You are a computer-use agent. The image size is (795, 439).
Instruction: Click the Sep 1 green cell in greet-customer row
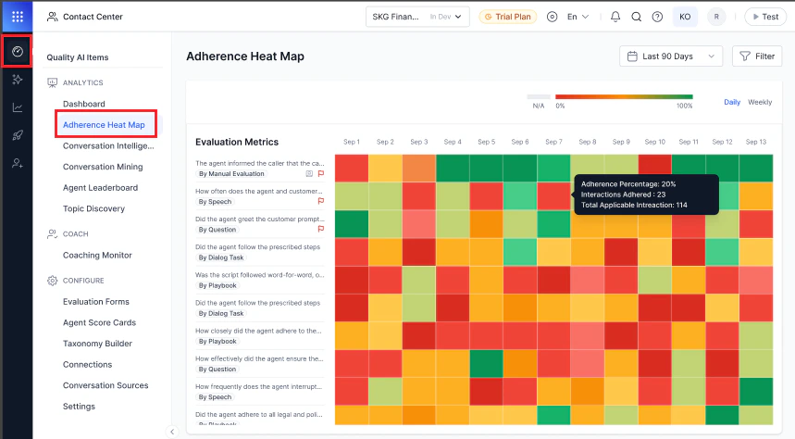coord(352,224)
